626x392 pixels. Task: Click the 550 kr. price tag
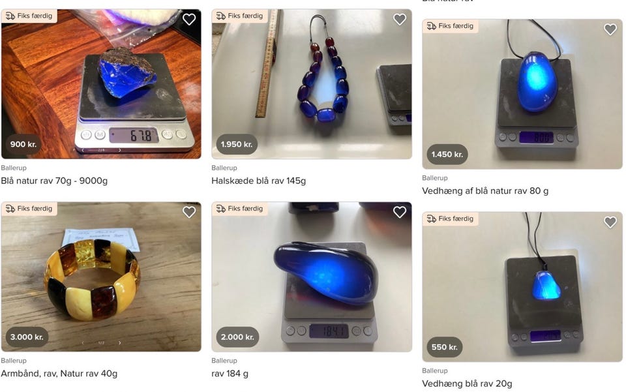pyautogui.click(x=444, y=347)
